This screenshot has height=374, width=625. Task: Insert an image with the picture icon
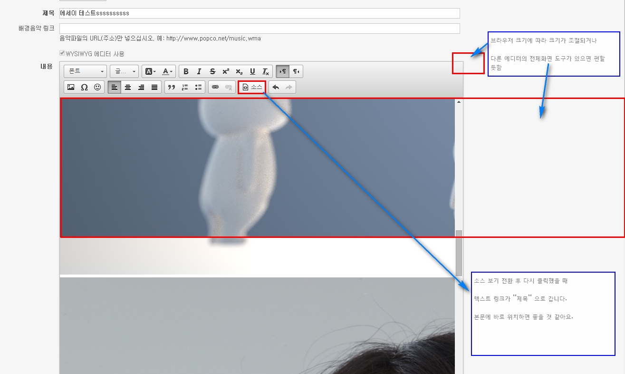71,87
